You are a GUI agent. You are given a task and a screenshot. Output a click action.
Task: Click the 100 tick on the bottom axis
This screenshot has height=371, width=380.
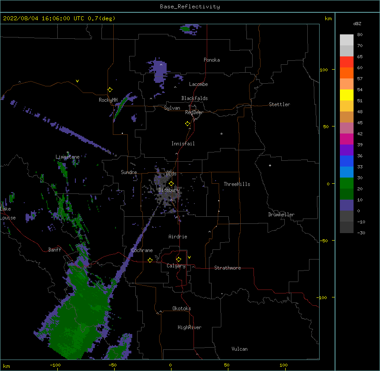tap(284, 365)
